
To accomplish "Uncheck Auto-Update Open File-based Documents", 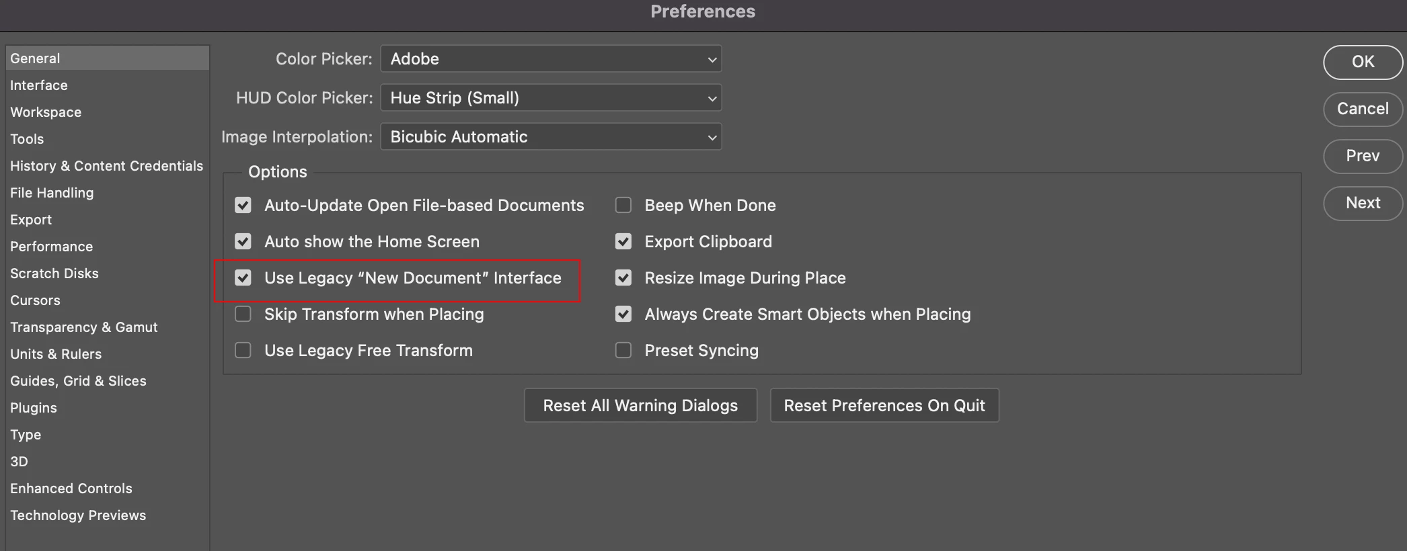I will [x=243, y=205].
